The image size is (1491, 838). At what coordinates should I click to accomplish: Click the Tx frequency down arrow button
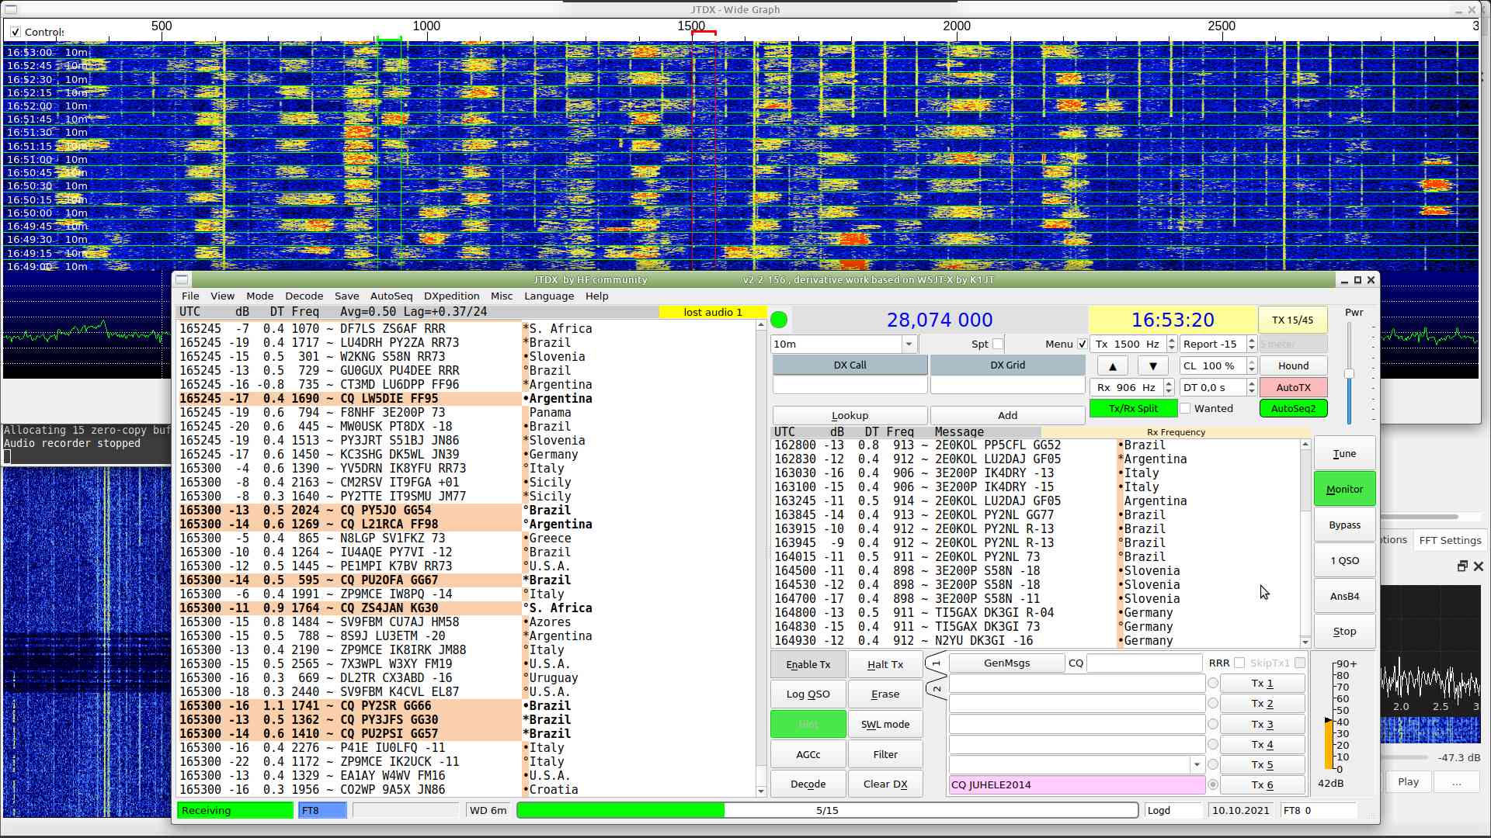click(x=1152, y=366)
